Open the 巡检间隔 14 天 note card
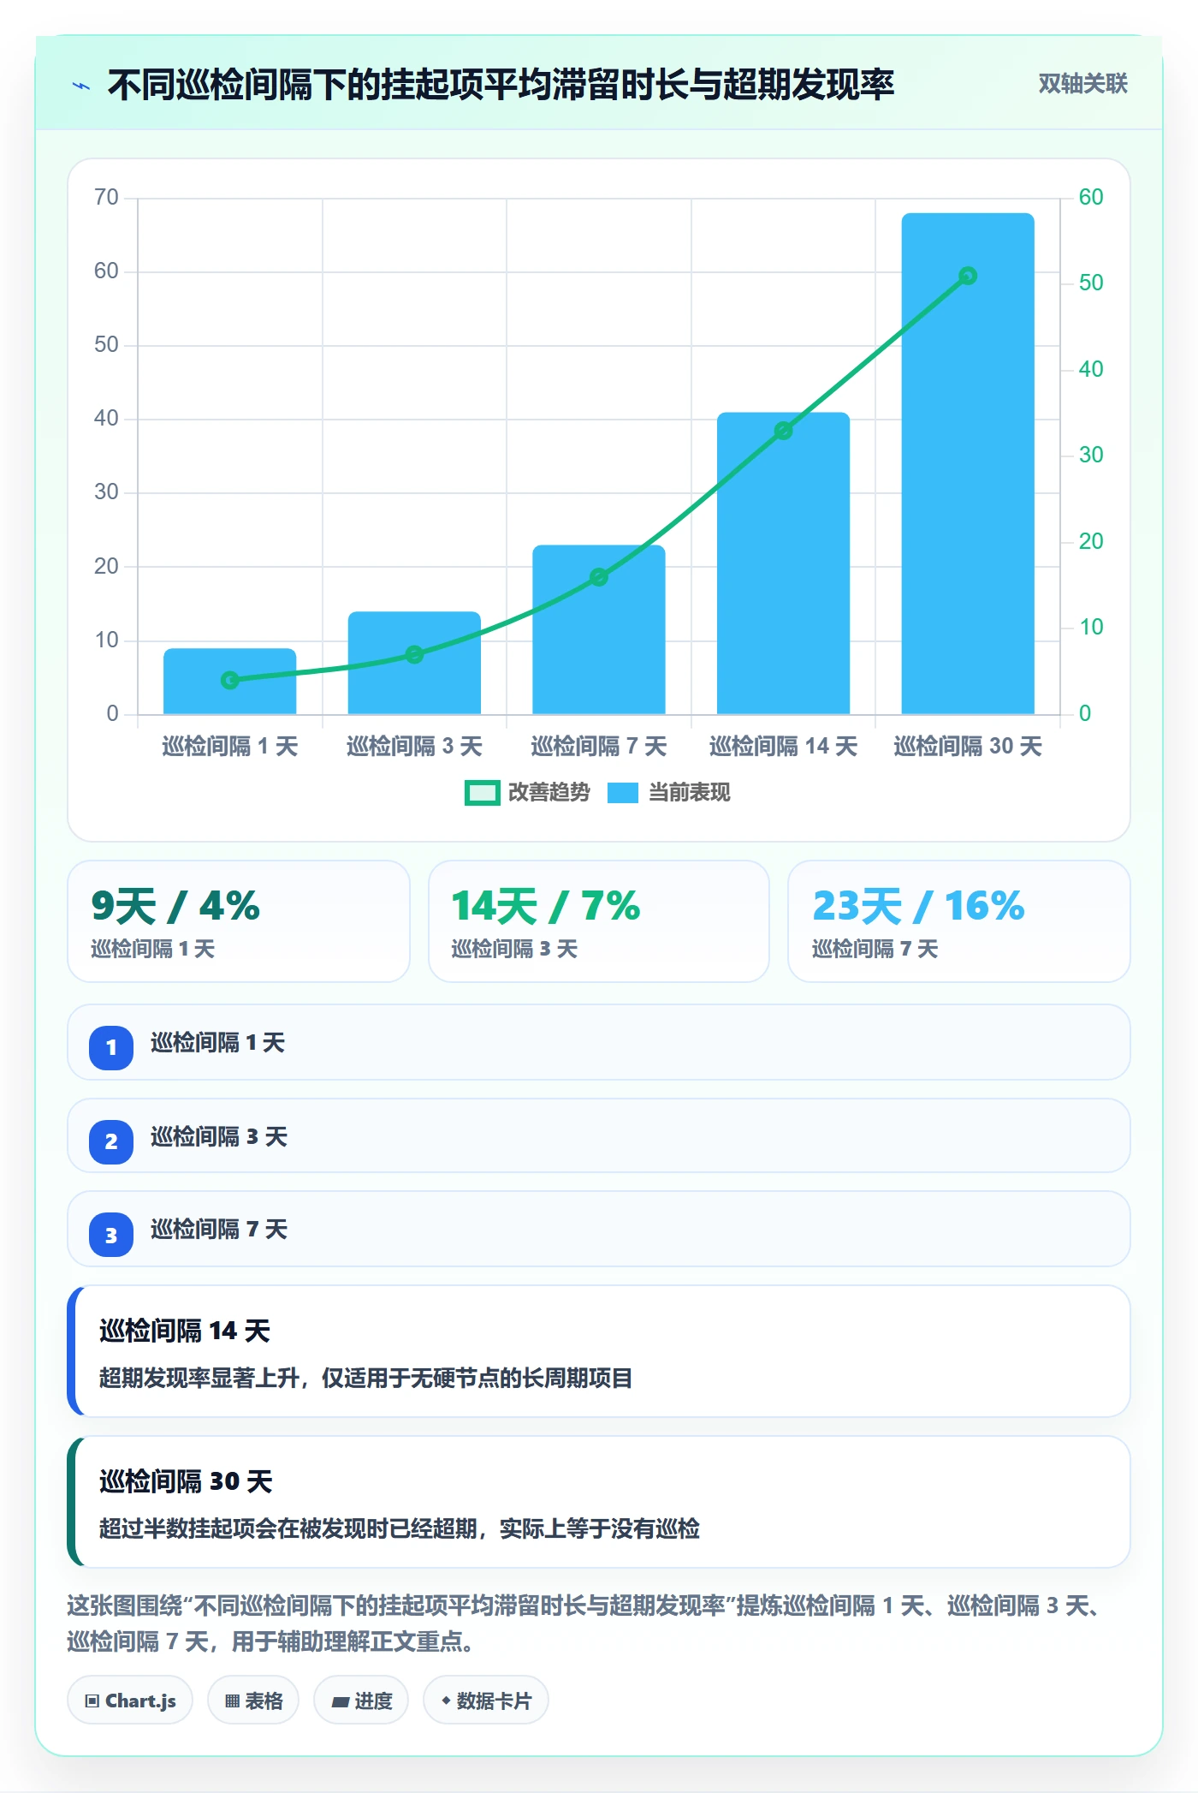 [599, 1351]
